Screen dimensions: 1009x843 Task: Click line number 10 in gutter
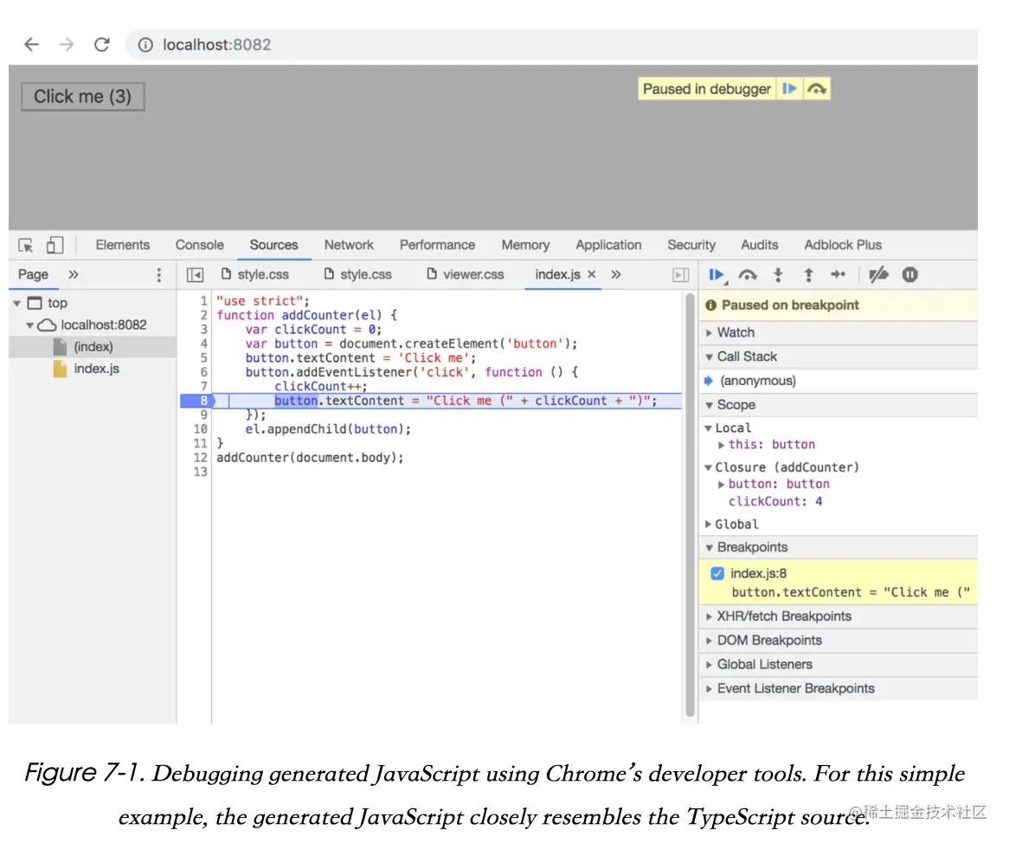click(x=201, y=429)
